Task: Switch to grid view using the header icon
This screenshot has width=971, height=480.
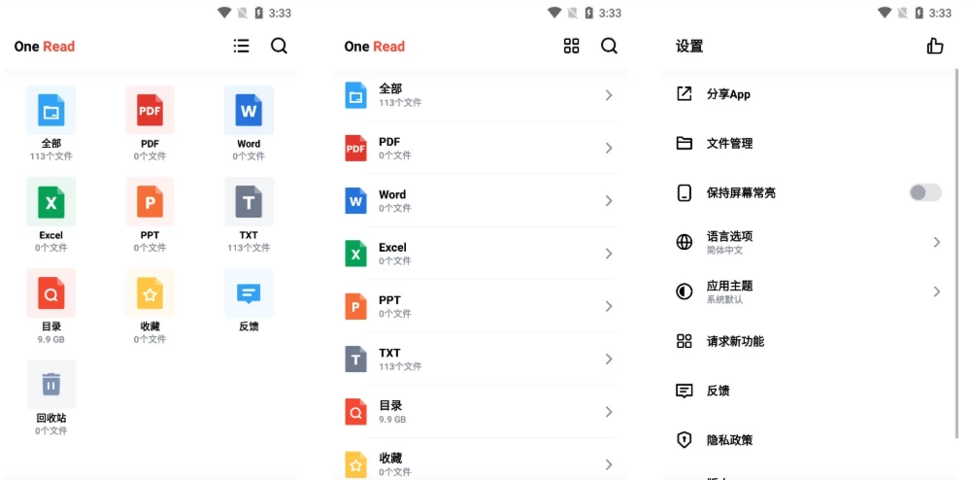Action: tap(571, 46)
